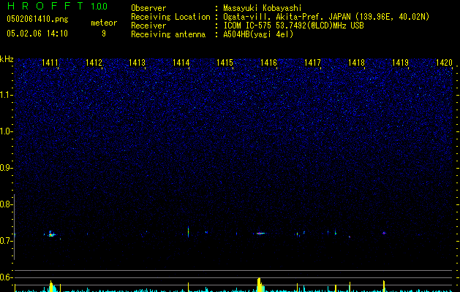Click the horizontal meteor echo before 1416
The width and height of the screenshot is (460, 292).
(260, 234)
